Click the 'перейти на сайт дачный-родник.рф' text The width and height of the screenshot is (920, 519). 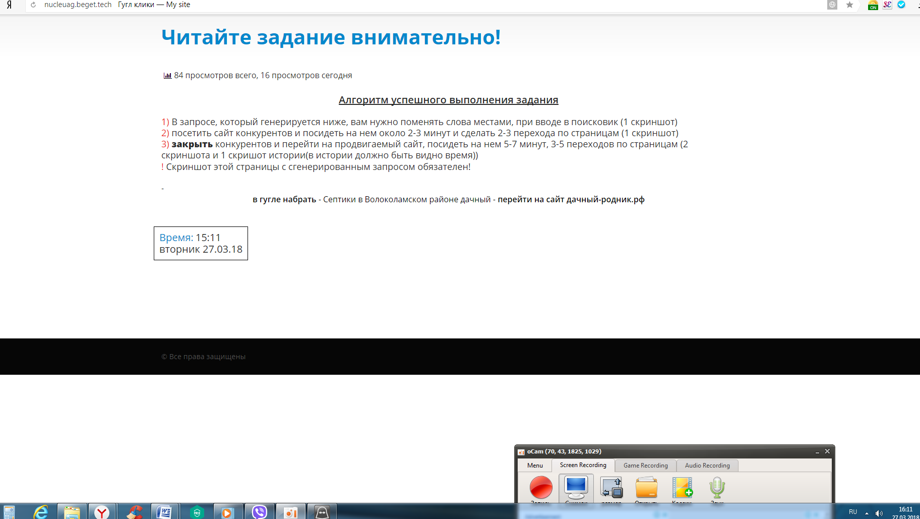[x=571, y=199]
